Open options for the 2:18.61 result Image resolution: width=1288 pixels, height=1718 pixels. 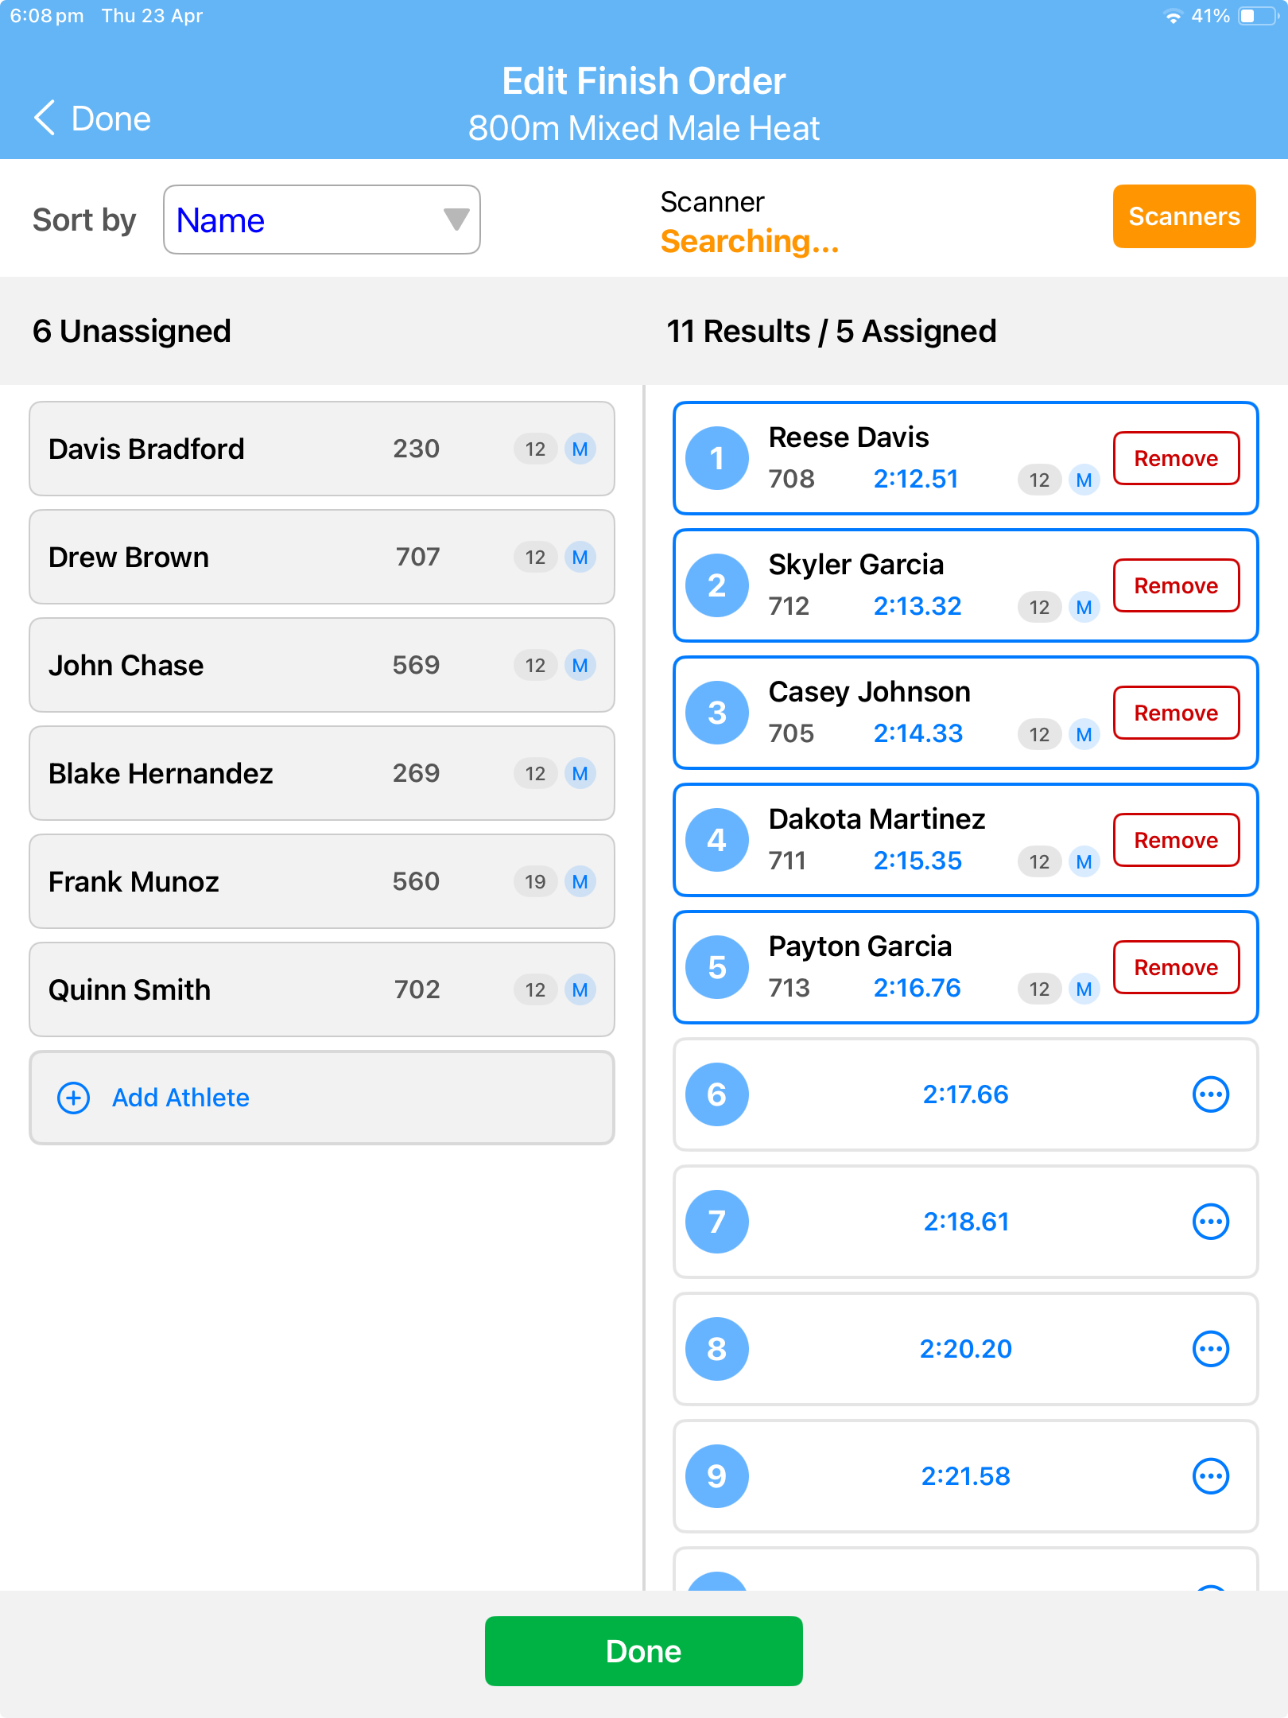(1210, 1222)
